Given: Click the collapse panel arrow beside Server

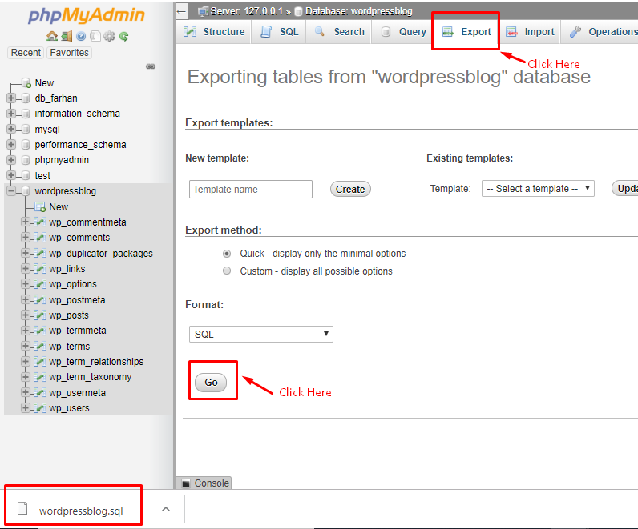Looking at the screenshot, I should (x=181, y=11).
